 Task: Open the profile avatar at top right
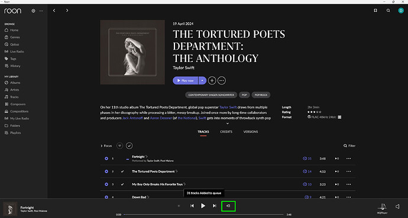401,11
